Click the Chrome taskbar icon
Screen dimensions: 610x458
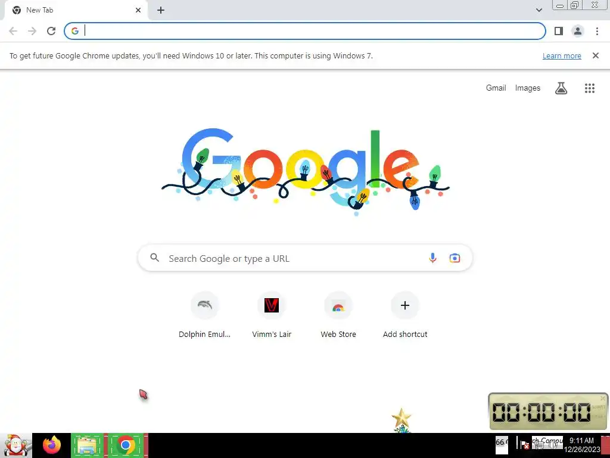125,445
